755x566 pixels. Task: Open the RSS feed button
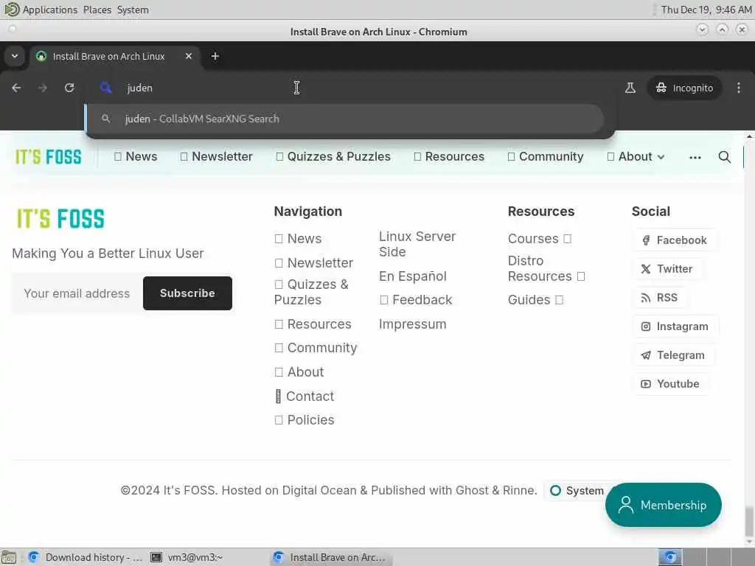658,298
